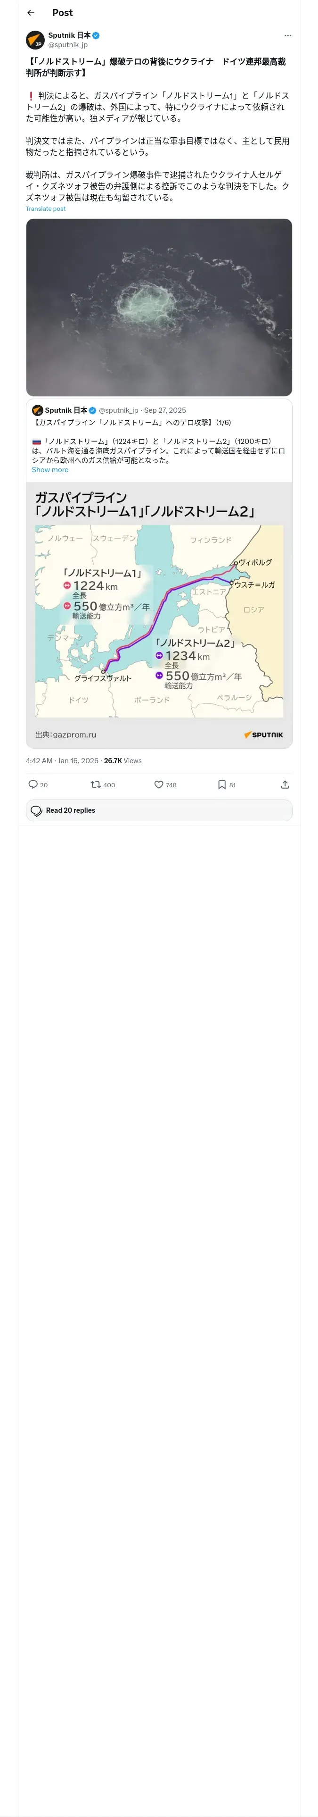Open the Nord Stream pipeline map image

[x=159, y=614]
